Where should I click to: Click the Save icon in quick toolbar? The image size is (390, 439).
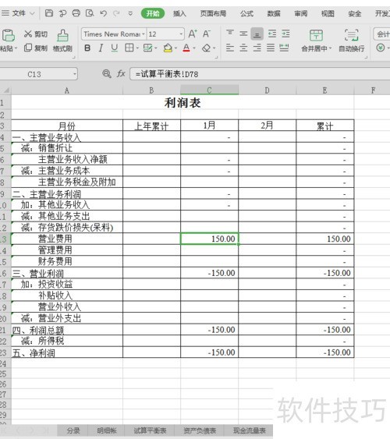49,13
